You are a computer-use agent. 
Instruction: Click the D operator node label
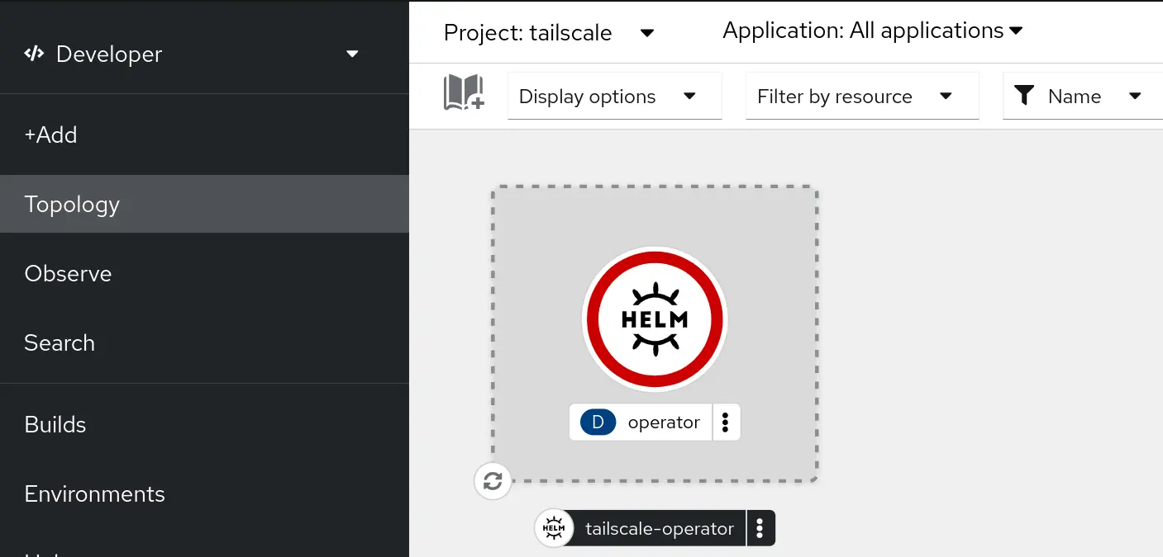pos(641,422)
